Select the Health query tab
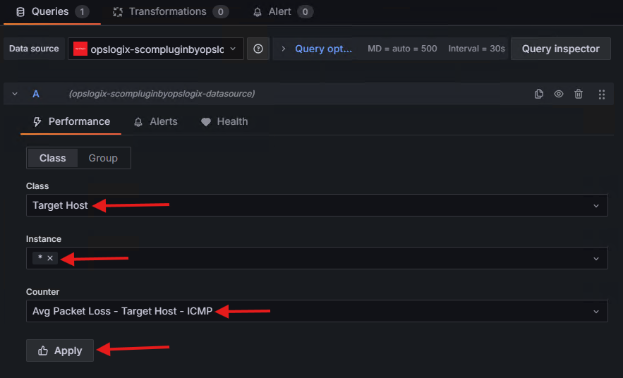This screenshot has height=378, width=623. (224, 121)
